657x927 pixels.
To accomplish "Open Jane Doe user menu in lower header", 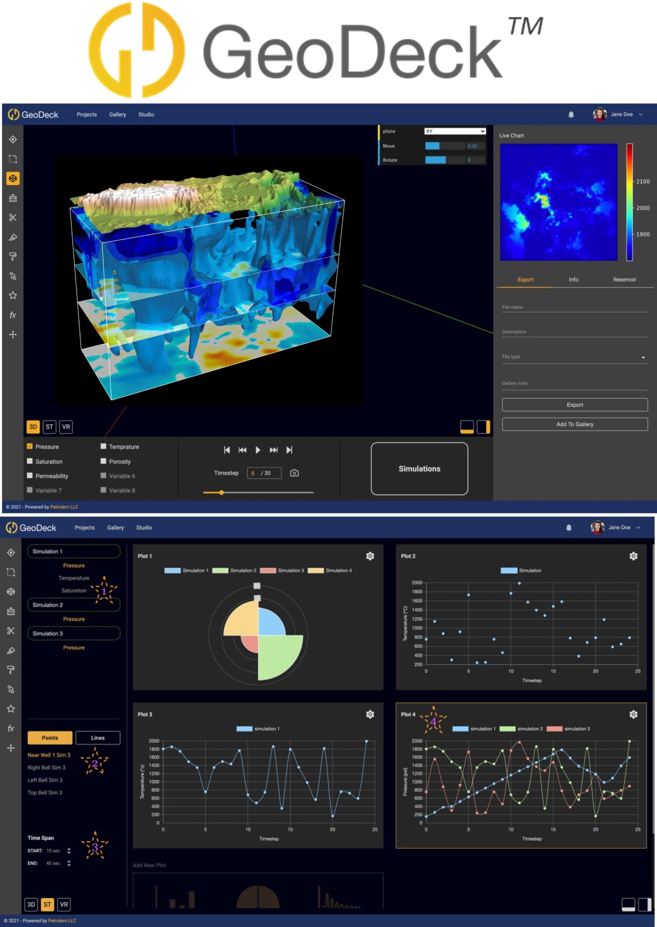I will click(616, 528).
